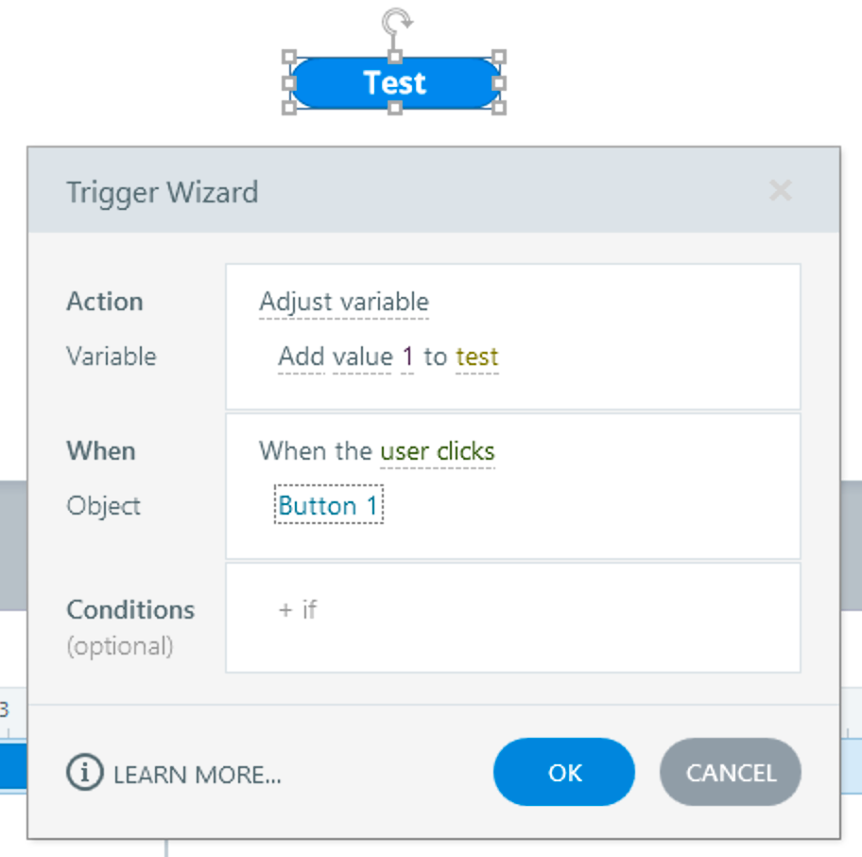This screenshot has width=862, height=857.
Task: Open the "user clicks" event dropdown
Action: pos(437,451)
